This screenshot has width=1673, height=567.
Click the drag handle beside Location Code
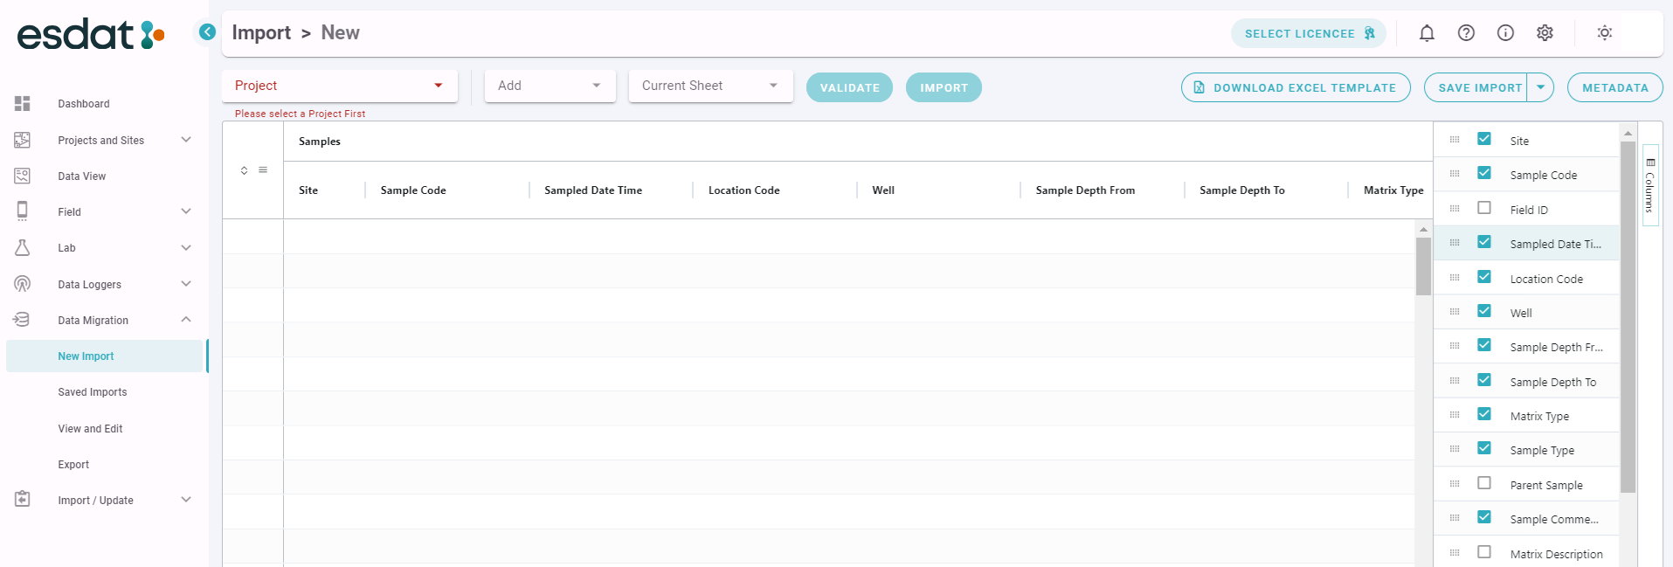(1455, 278)
